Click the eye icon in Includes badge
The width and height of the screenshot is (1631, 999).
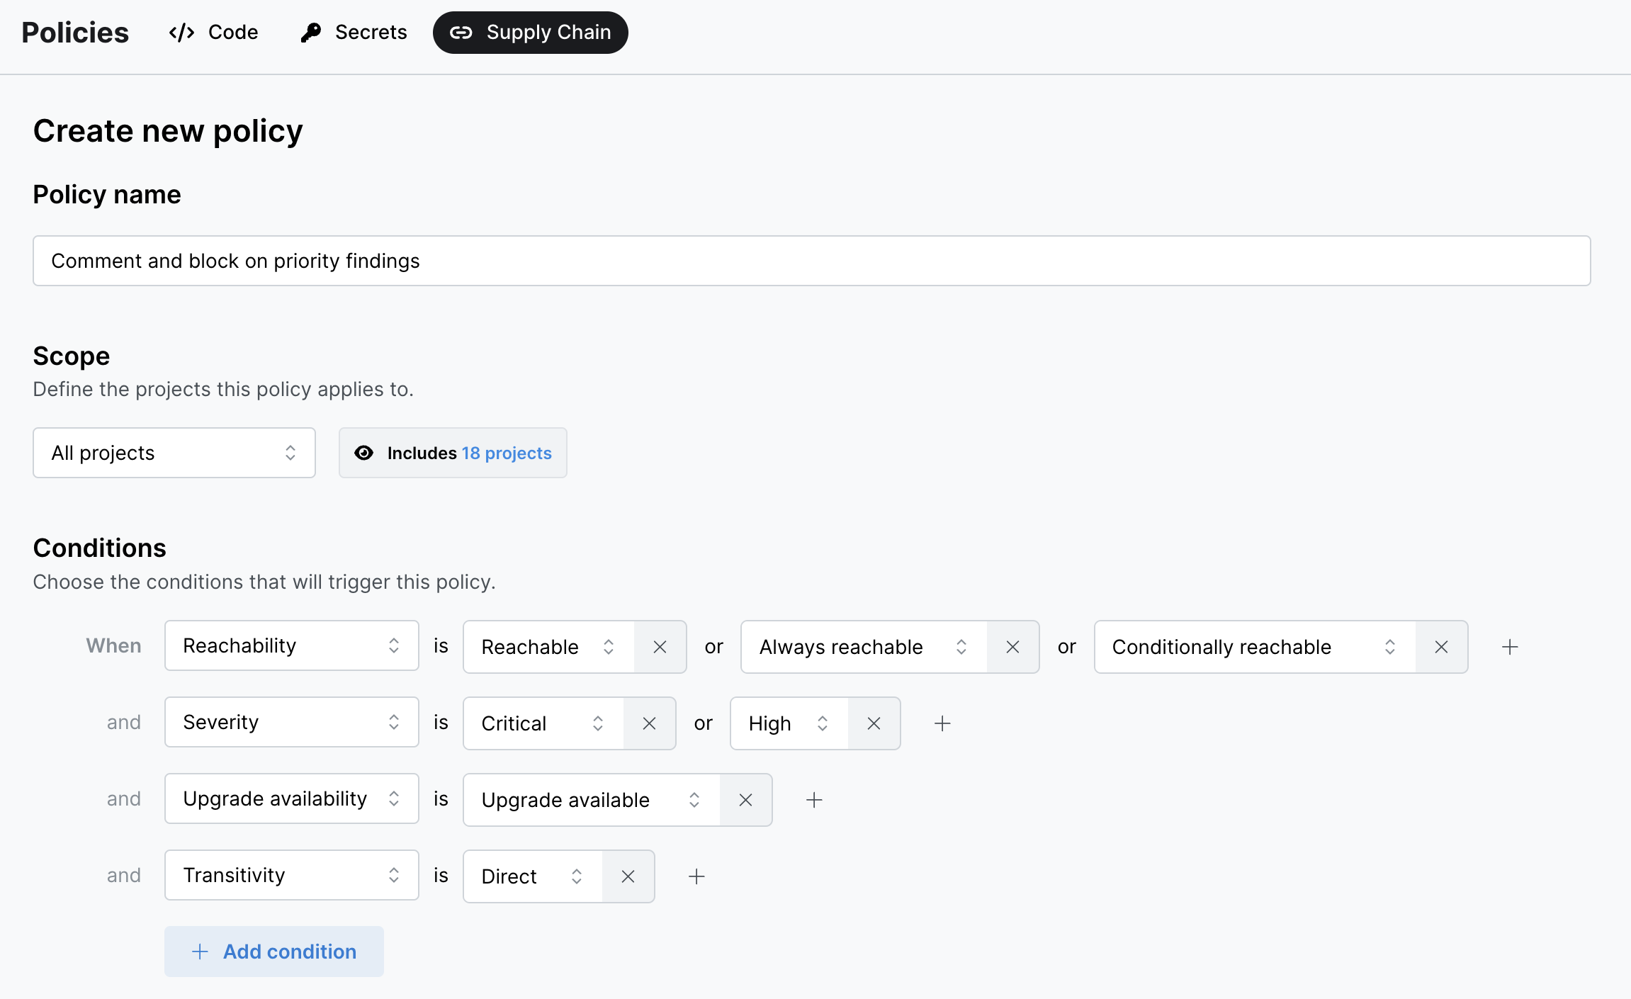point(363,453)
